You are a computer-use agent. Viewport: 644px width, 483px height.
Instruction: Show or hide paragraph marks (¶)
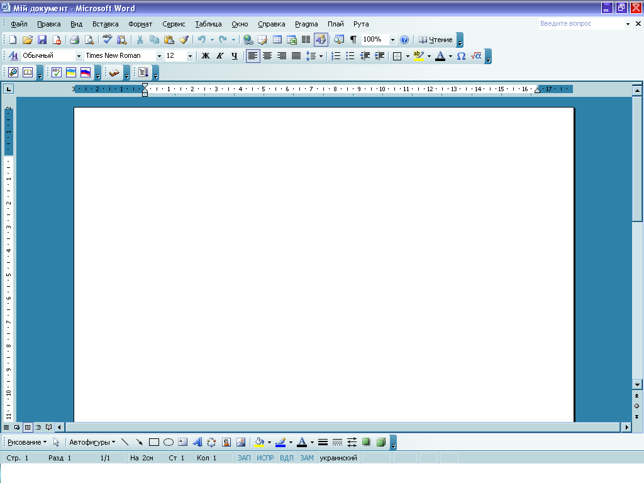pos(353,40)
